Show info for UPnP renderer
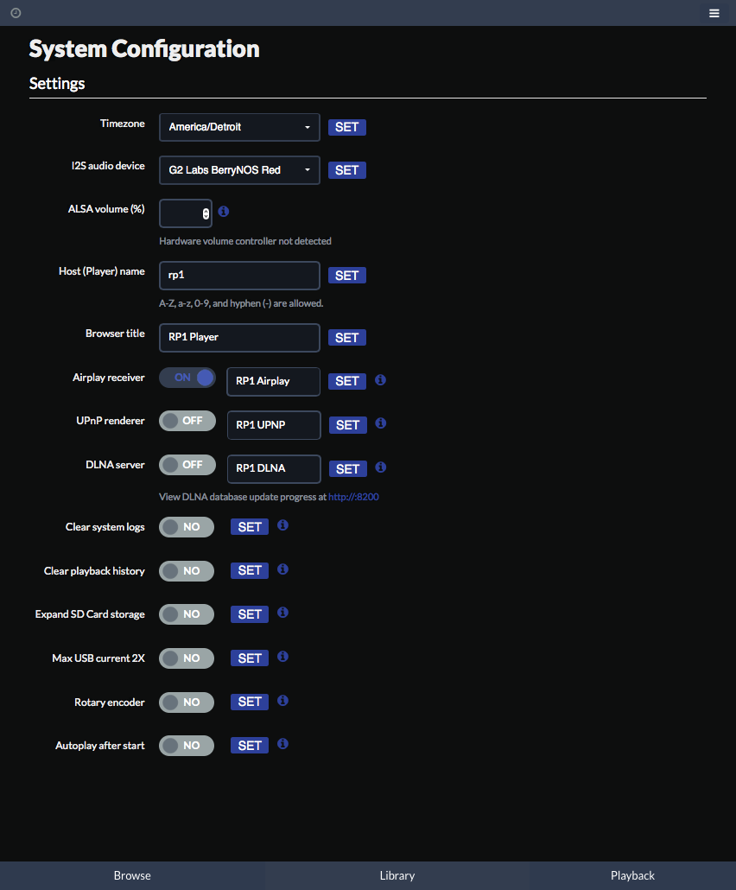736x890 pixels. (x=381, y=423)
